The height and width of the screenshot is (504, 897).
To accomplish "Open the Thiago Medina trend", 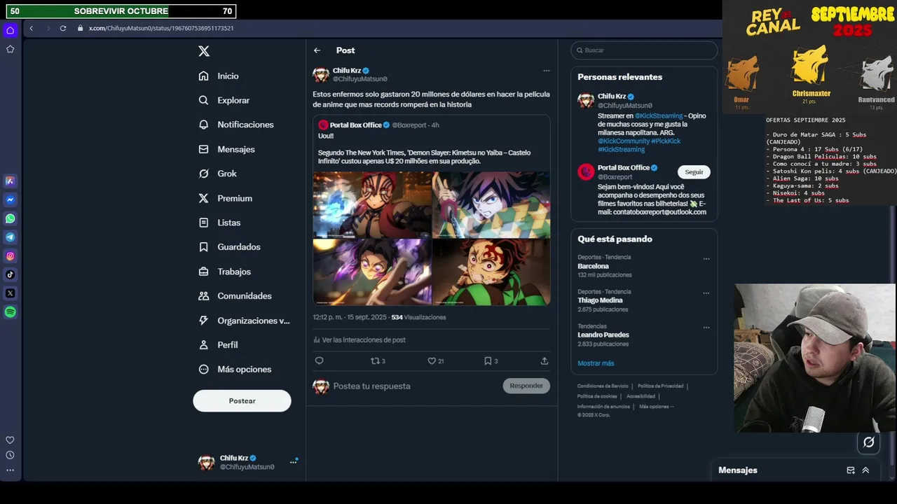I will pos(600,300).
